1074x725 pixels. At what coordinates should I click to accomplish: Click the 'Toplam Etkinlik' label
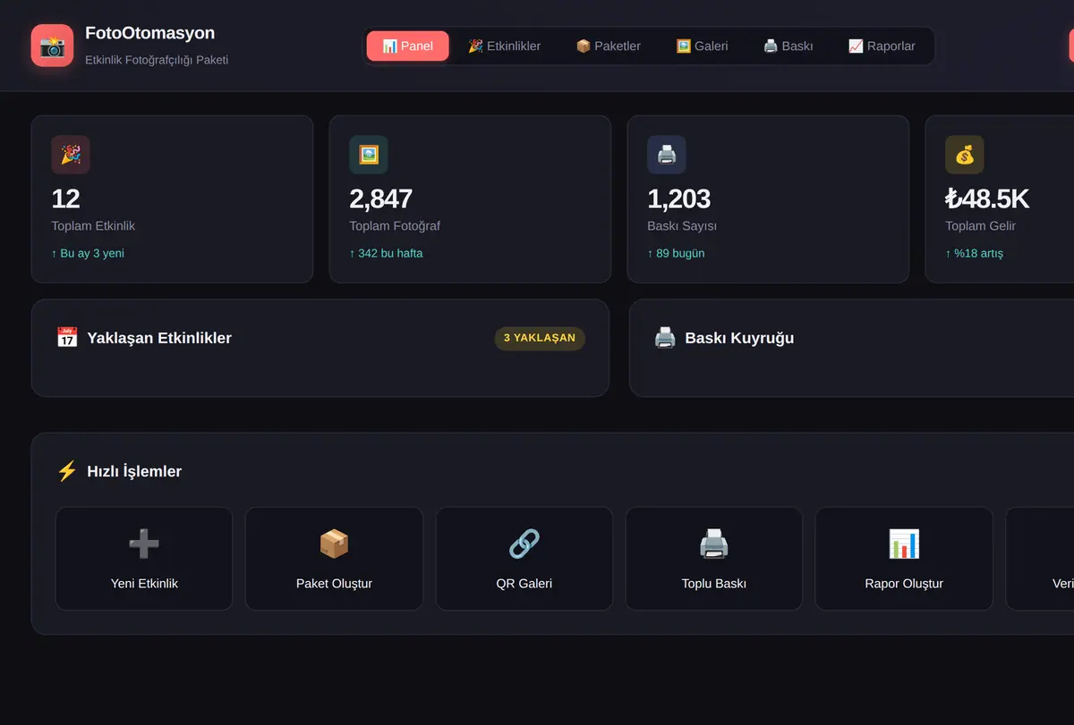(93, 226)
